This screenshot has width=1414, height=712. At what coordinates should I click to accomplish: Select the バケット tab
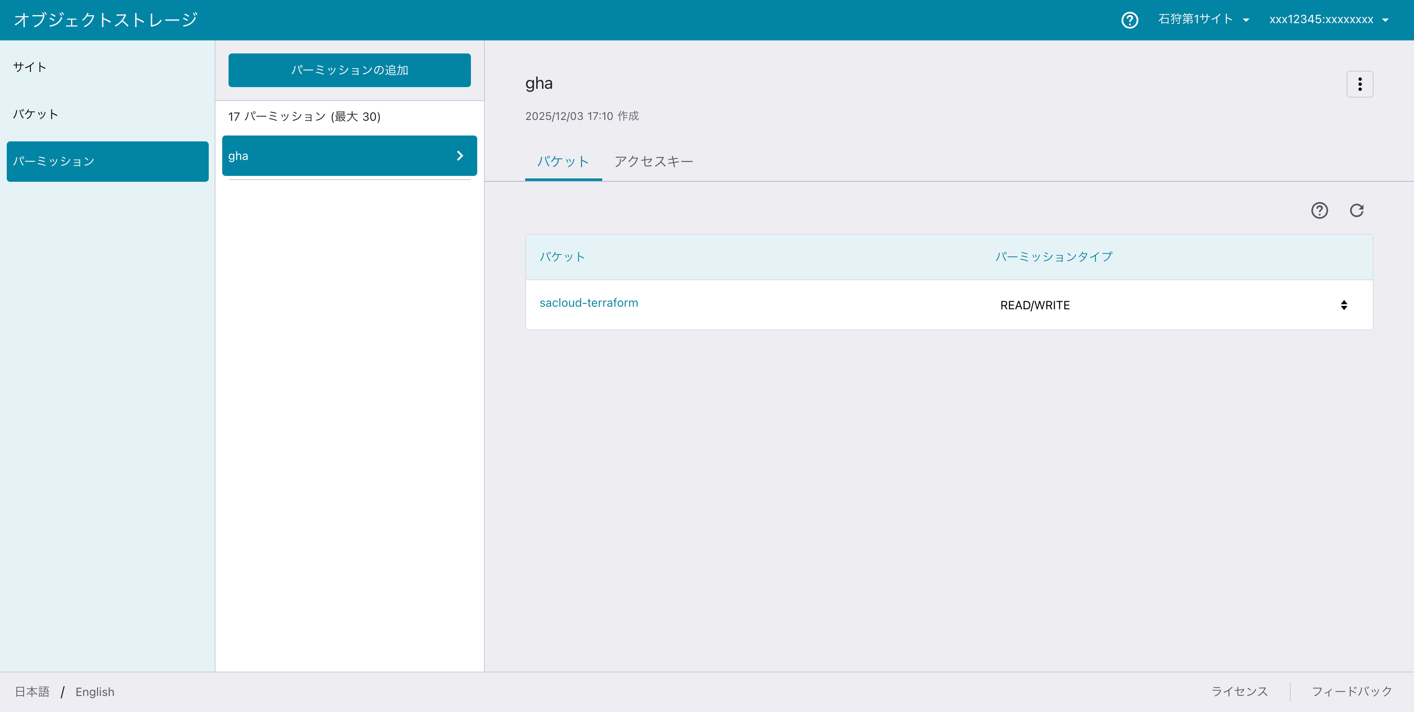[563, 162]
